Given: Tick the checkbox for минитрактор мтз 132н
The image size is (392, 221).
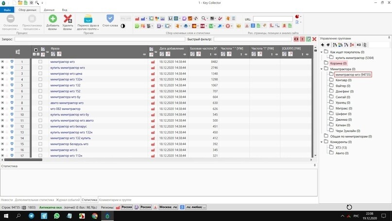Looking at the screenshot, I should [x=40, y=79].
